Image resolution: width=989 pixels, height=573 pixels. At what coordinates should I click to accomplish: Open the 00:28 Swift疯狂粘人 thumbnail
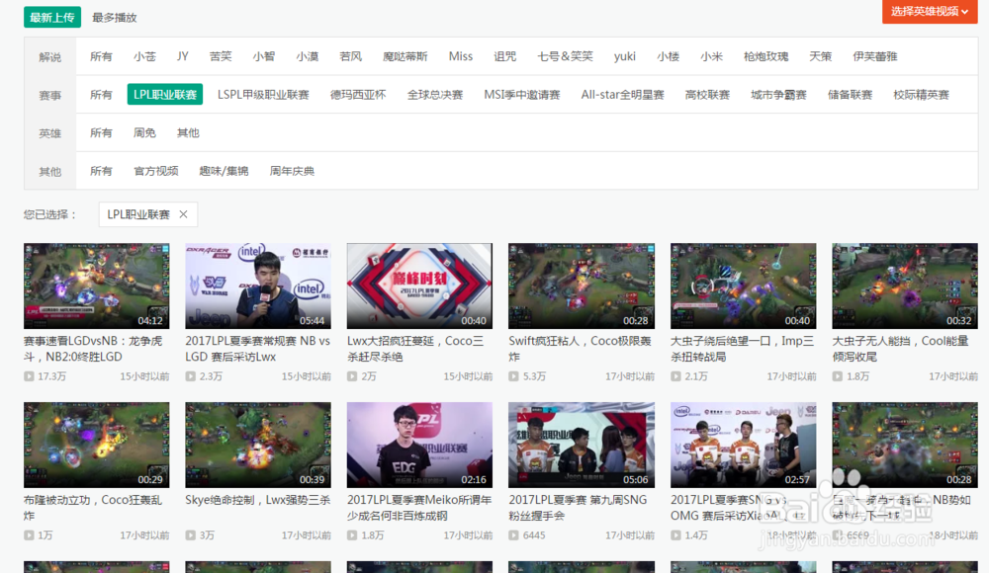click(x=582, y=286)
